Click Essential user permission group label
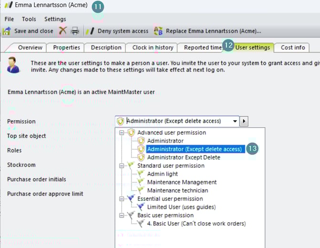This screenshot has width=320, height=248. tap(170, 198)
